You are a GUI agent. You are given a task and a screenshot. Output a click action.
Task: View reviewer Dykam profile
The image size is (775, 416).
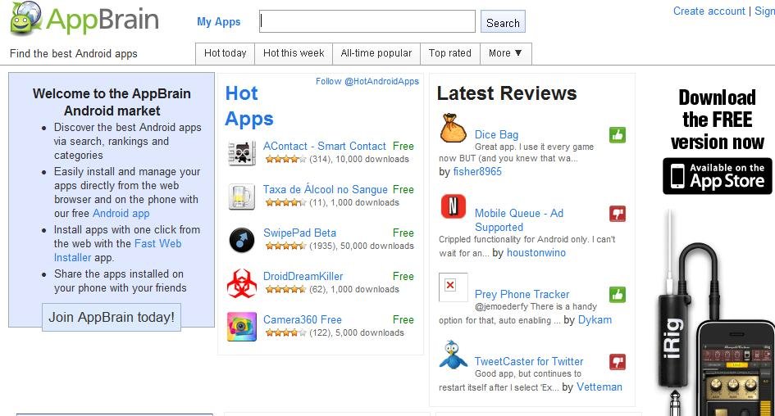tap(595, 319)
